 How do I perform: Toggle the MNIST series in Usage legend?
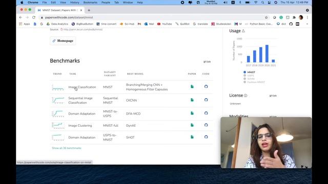[250, 72]
